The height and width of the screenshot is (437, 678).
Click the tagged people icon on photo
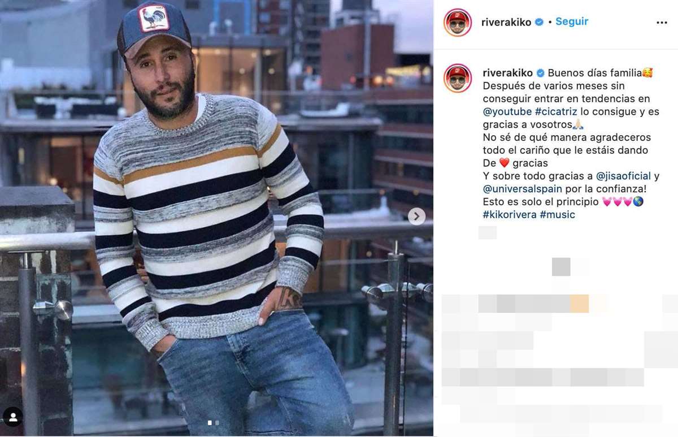coord(12,417)
